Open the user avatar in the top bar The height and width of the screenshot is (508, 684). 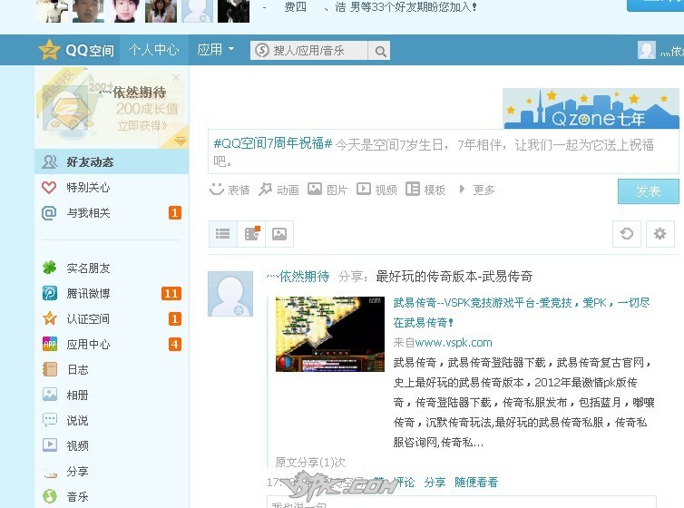click(647, 50)
